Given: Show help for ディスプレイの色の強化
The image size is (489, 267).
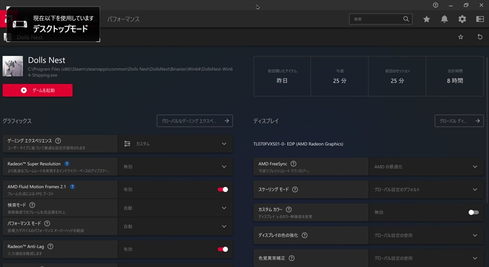Looking at the screenshot, I should 304,235.
